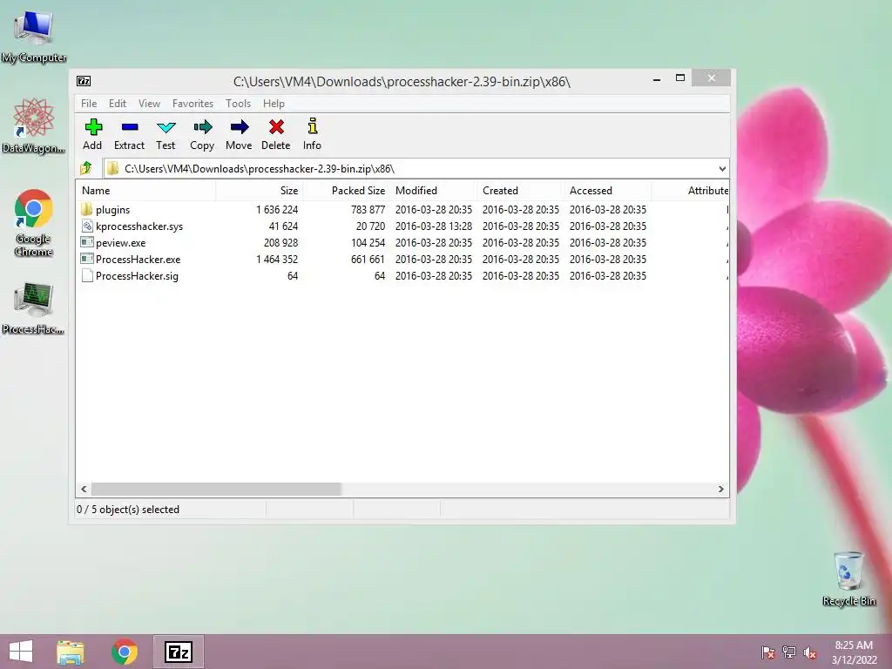Click the 7-Zip taskbar button
This screenshot has height=669, width=892.
click(178, 652)
